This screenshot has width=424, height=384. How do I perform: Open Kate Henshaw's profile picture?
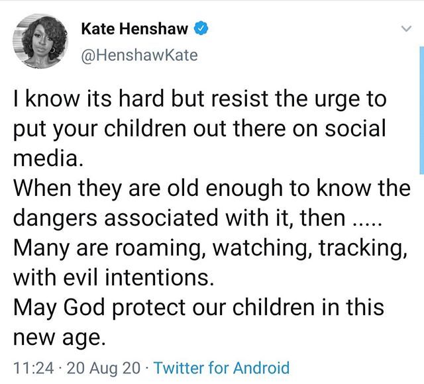[x=41, y=41]
